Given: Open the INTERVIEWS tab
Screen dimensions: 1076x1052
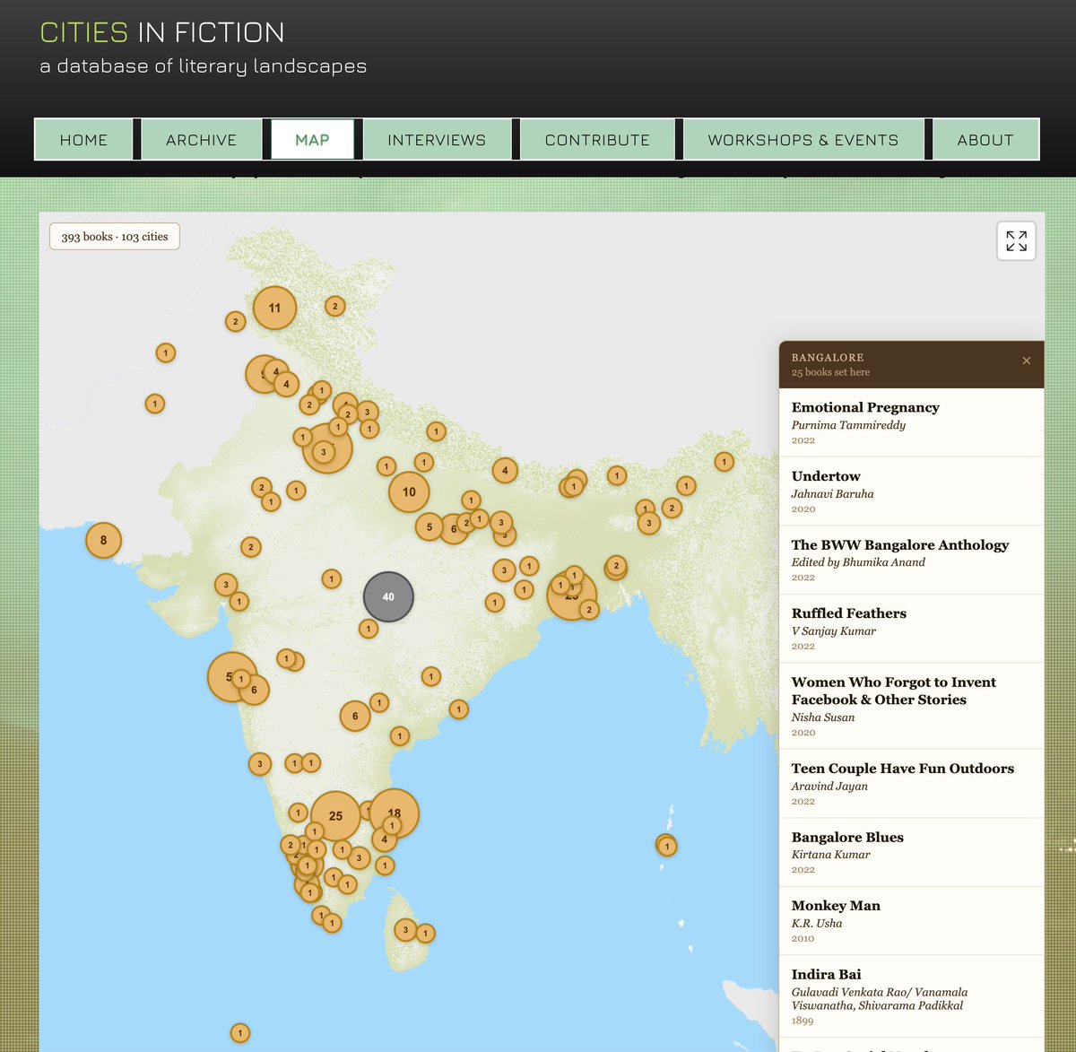Looking at the screenshot, I should coord(437,140).
